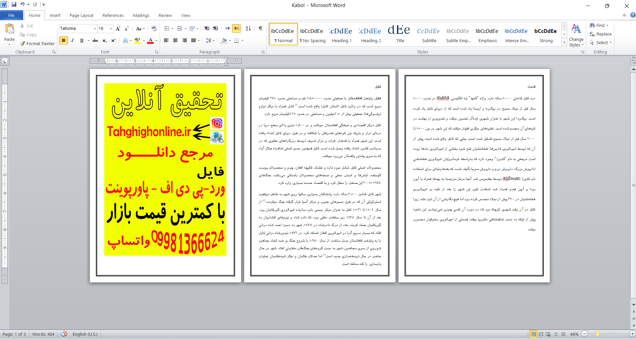Screen dimensions: 636x339
Task: Toggle Draft view in status bar
Action: point(563,334)
